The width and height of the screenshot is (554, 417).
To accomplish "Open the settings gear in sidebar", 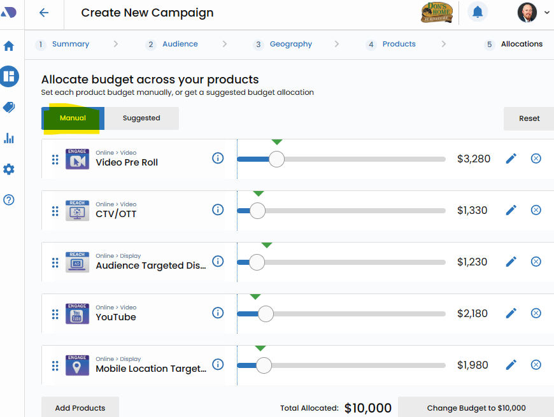I will click(x=9, y=169).
